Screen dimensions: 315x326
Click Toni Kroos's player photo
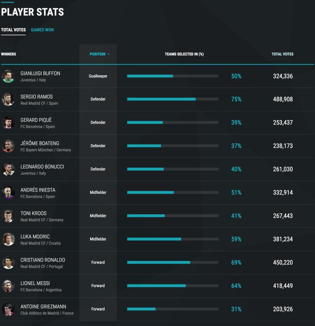tap(8, 216)
